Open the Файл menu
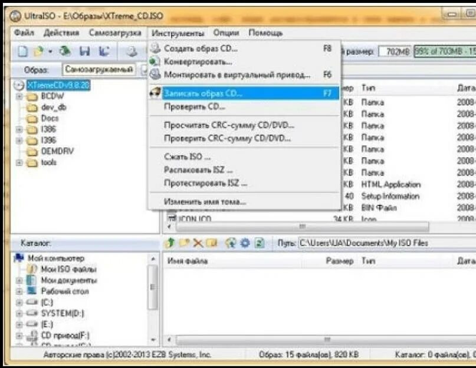 24,32
